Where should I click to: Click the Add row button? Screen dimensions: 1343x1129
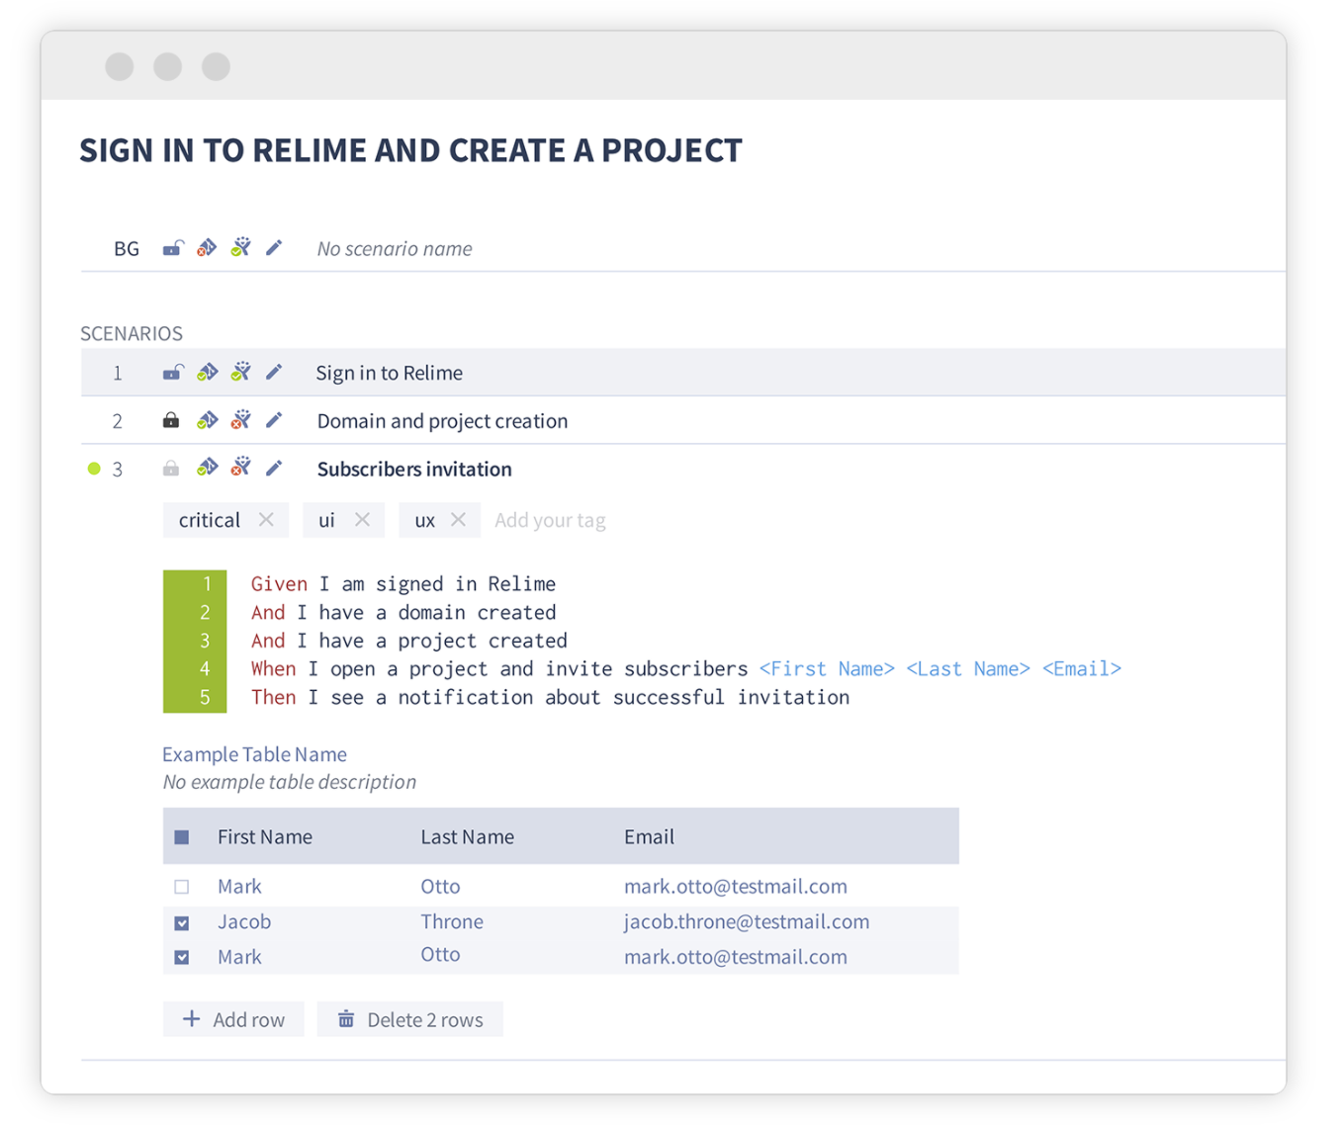click(x=233, y=1019)
